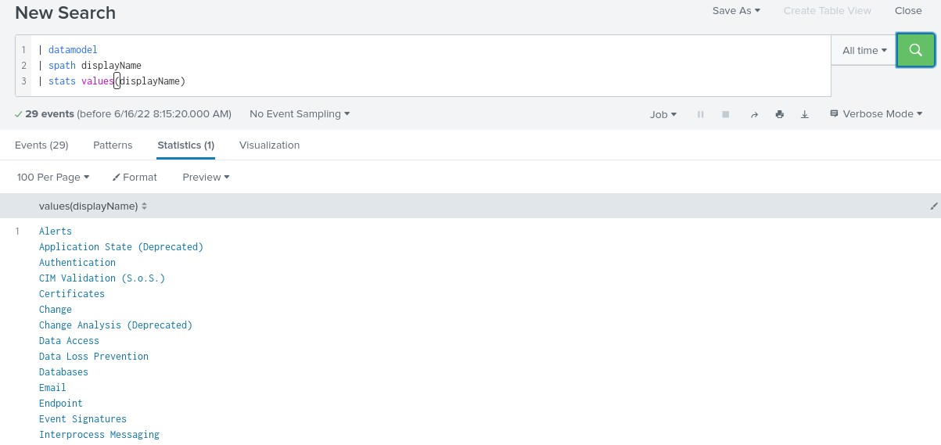Screen dimensions: 941x445
Task: Stop the search job
Action: click(726, 114)
